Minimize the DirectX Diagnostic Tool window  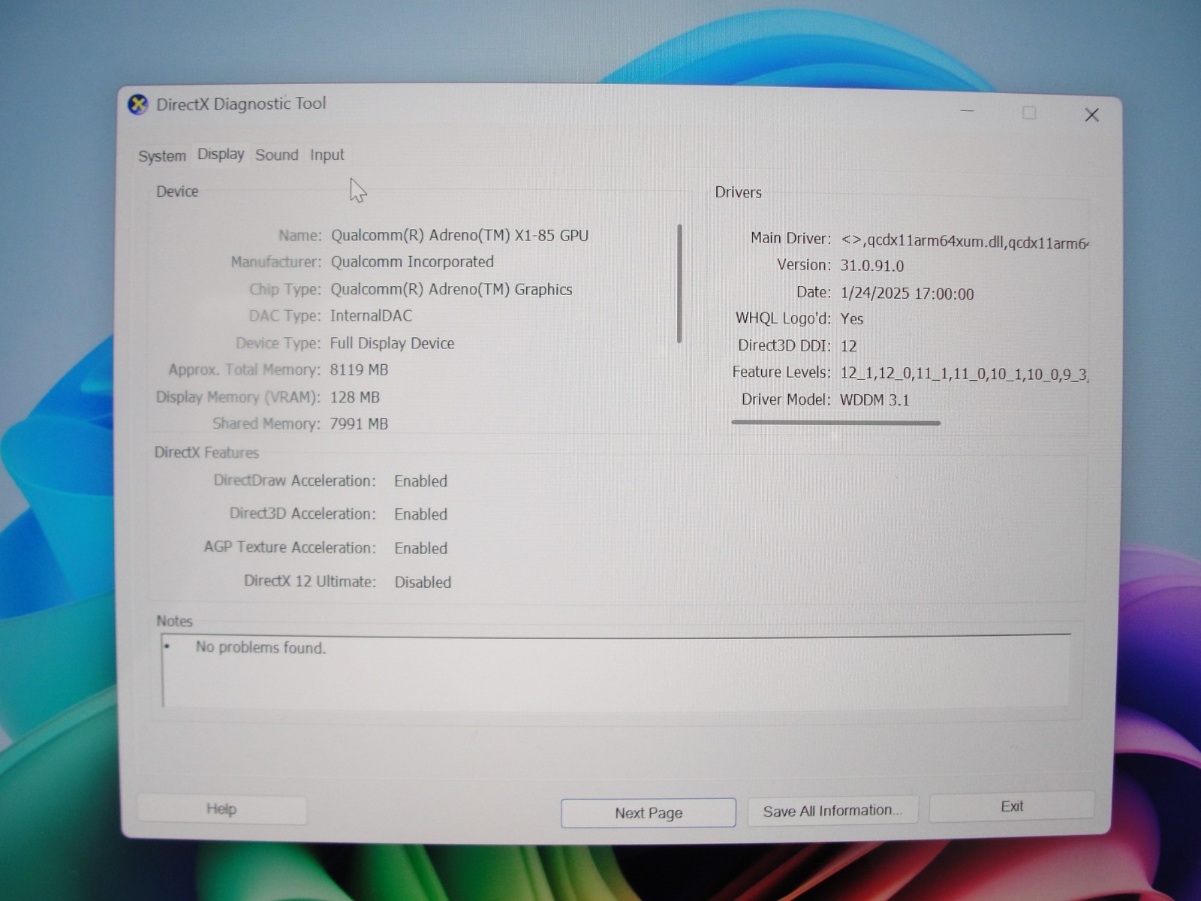[x=968, y=111]
